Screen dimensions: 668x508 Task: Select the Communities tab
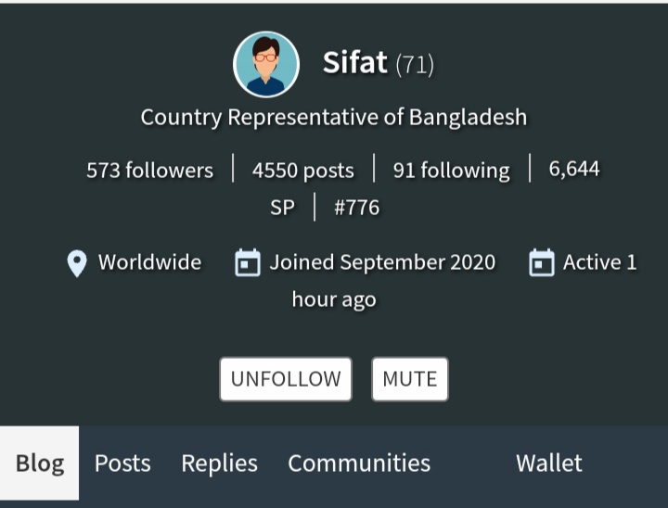click(x=359, y=463)
